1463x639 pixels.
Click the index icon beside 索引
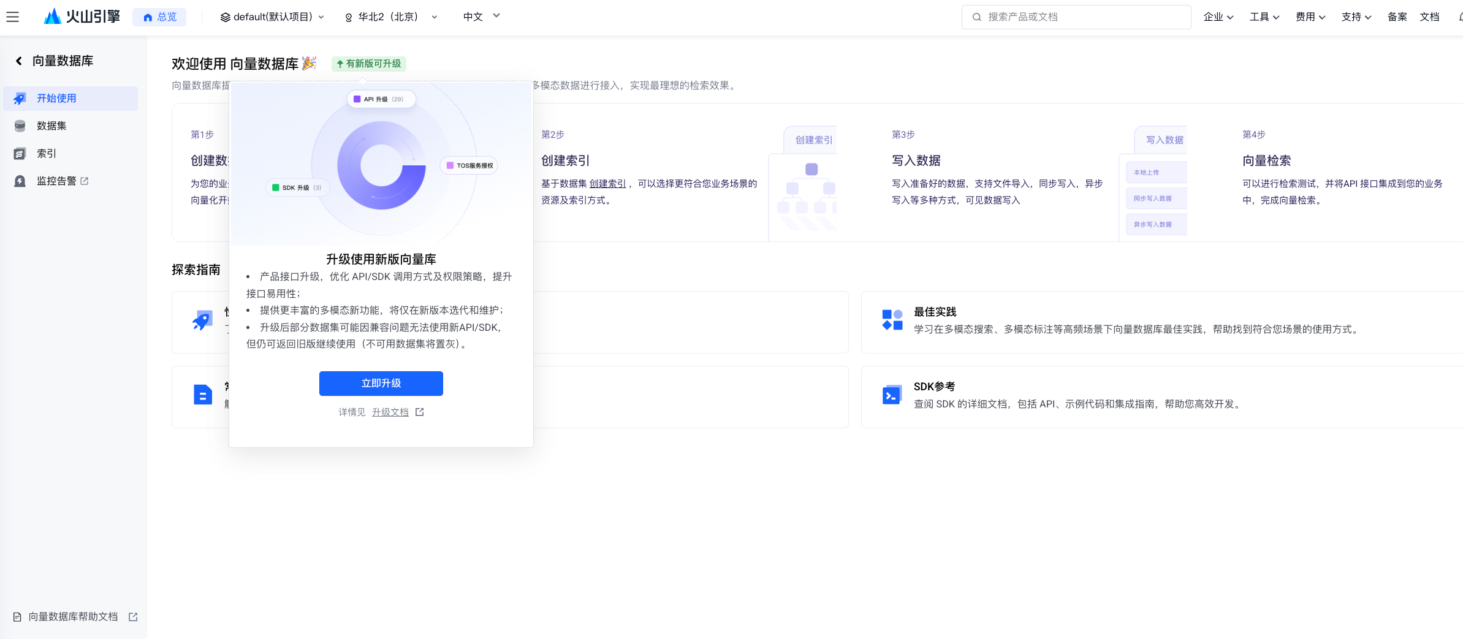click(20, 154)
